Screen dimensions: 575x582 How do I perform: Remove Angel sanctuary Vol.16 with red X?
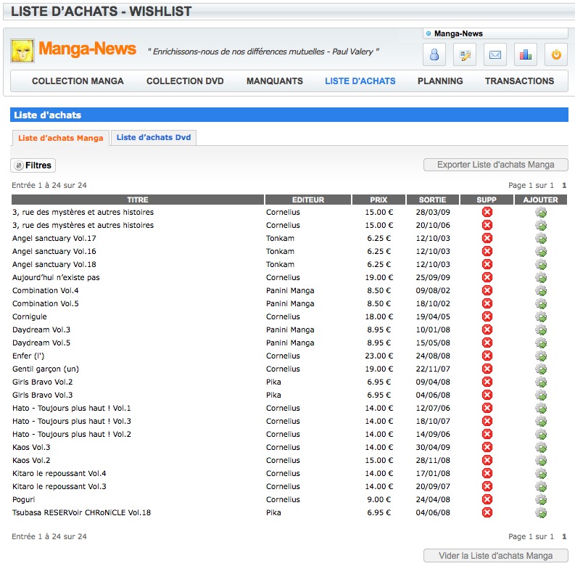point(487,251)
